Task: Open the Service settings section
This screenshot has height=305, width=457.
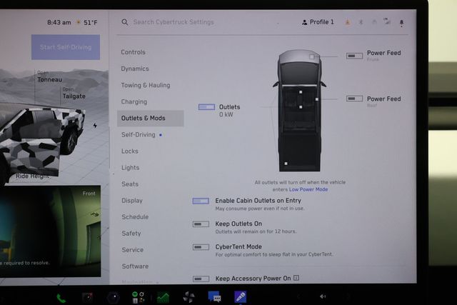Action: [x=133, y=250]
